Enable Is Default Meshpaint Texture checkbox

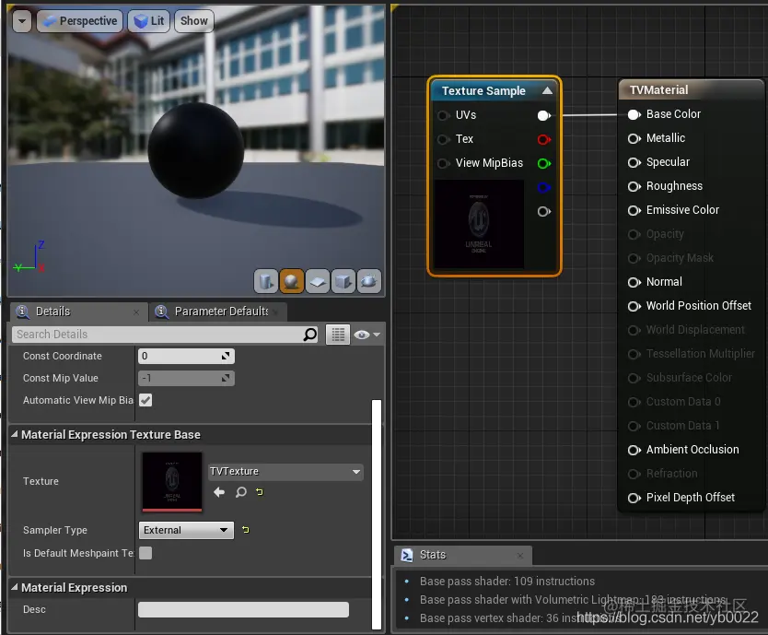point(145,553)
